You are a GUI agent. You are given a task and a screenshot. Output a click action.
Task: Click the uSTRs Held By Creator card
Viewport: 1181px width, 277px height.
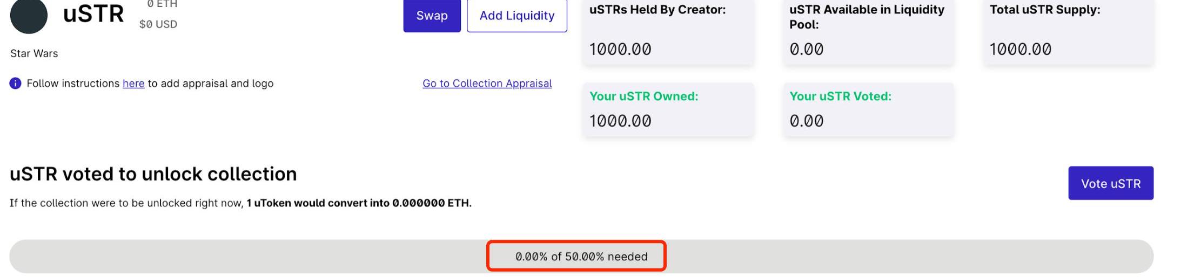point(668,31)
